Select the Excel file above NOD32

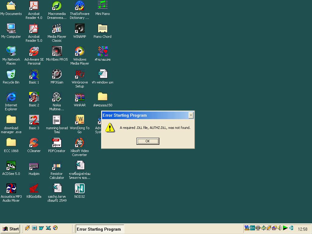[80, 170]
